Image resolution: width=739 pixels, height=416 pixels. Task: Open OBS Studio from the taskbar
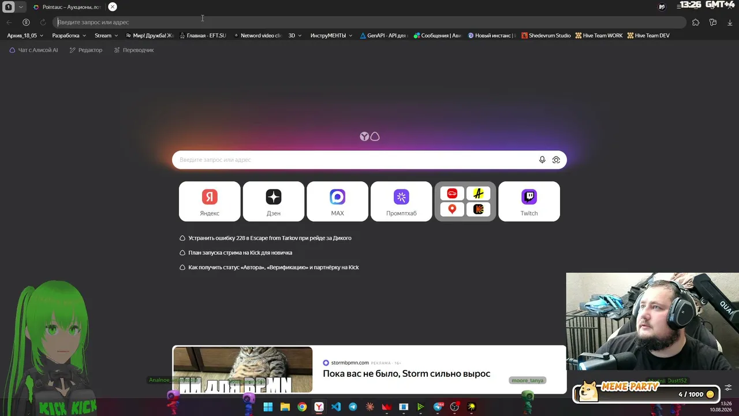(454, 407)
